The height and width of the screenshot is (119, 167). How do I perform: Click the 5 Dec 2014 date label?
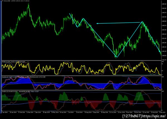click(x=129, y=112)
